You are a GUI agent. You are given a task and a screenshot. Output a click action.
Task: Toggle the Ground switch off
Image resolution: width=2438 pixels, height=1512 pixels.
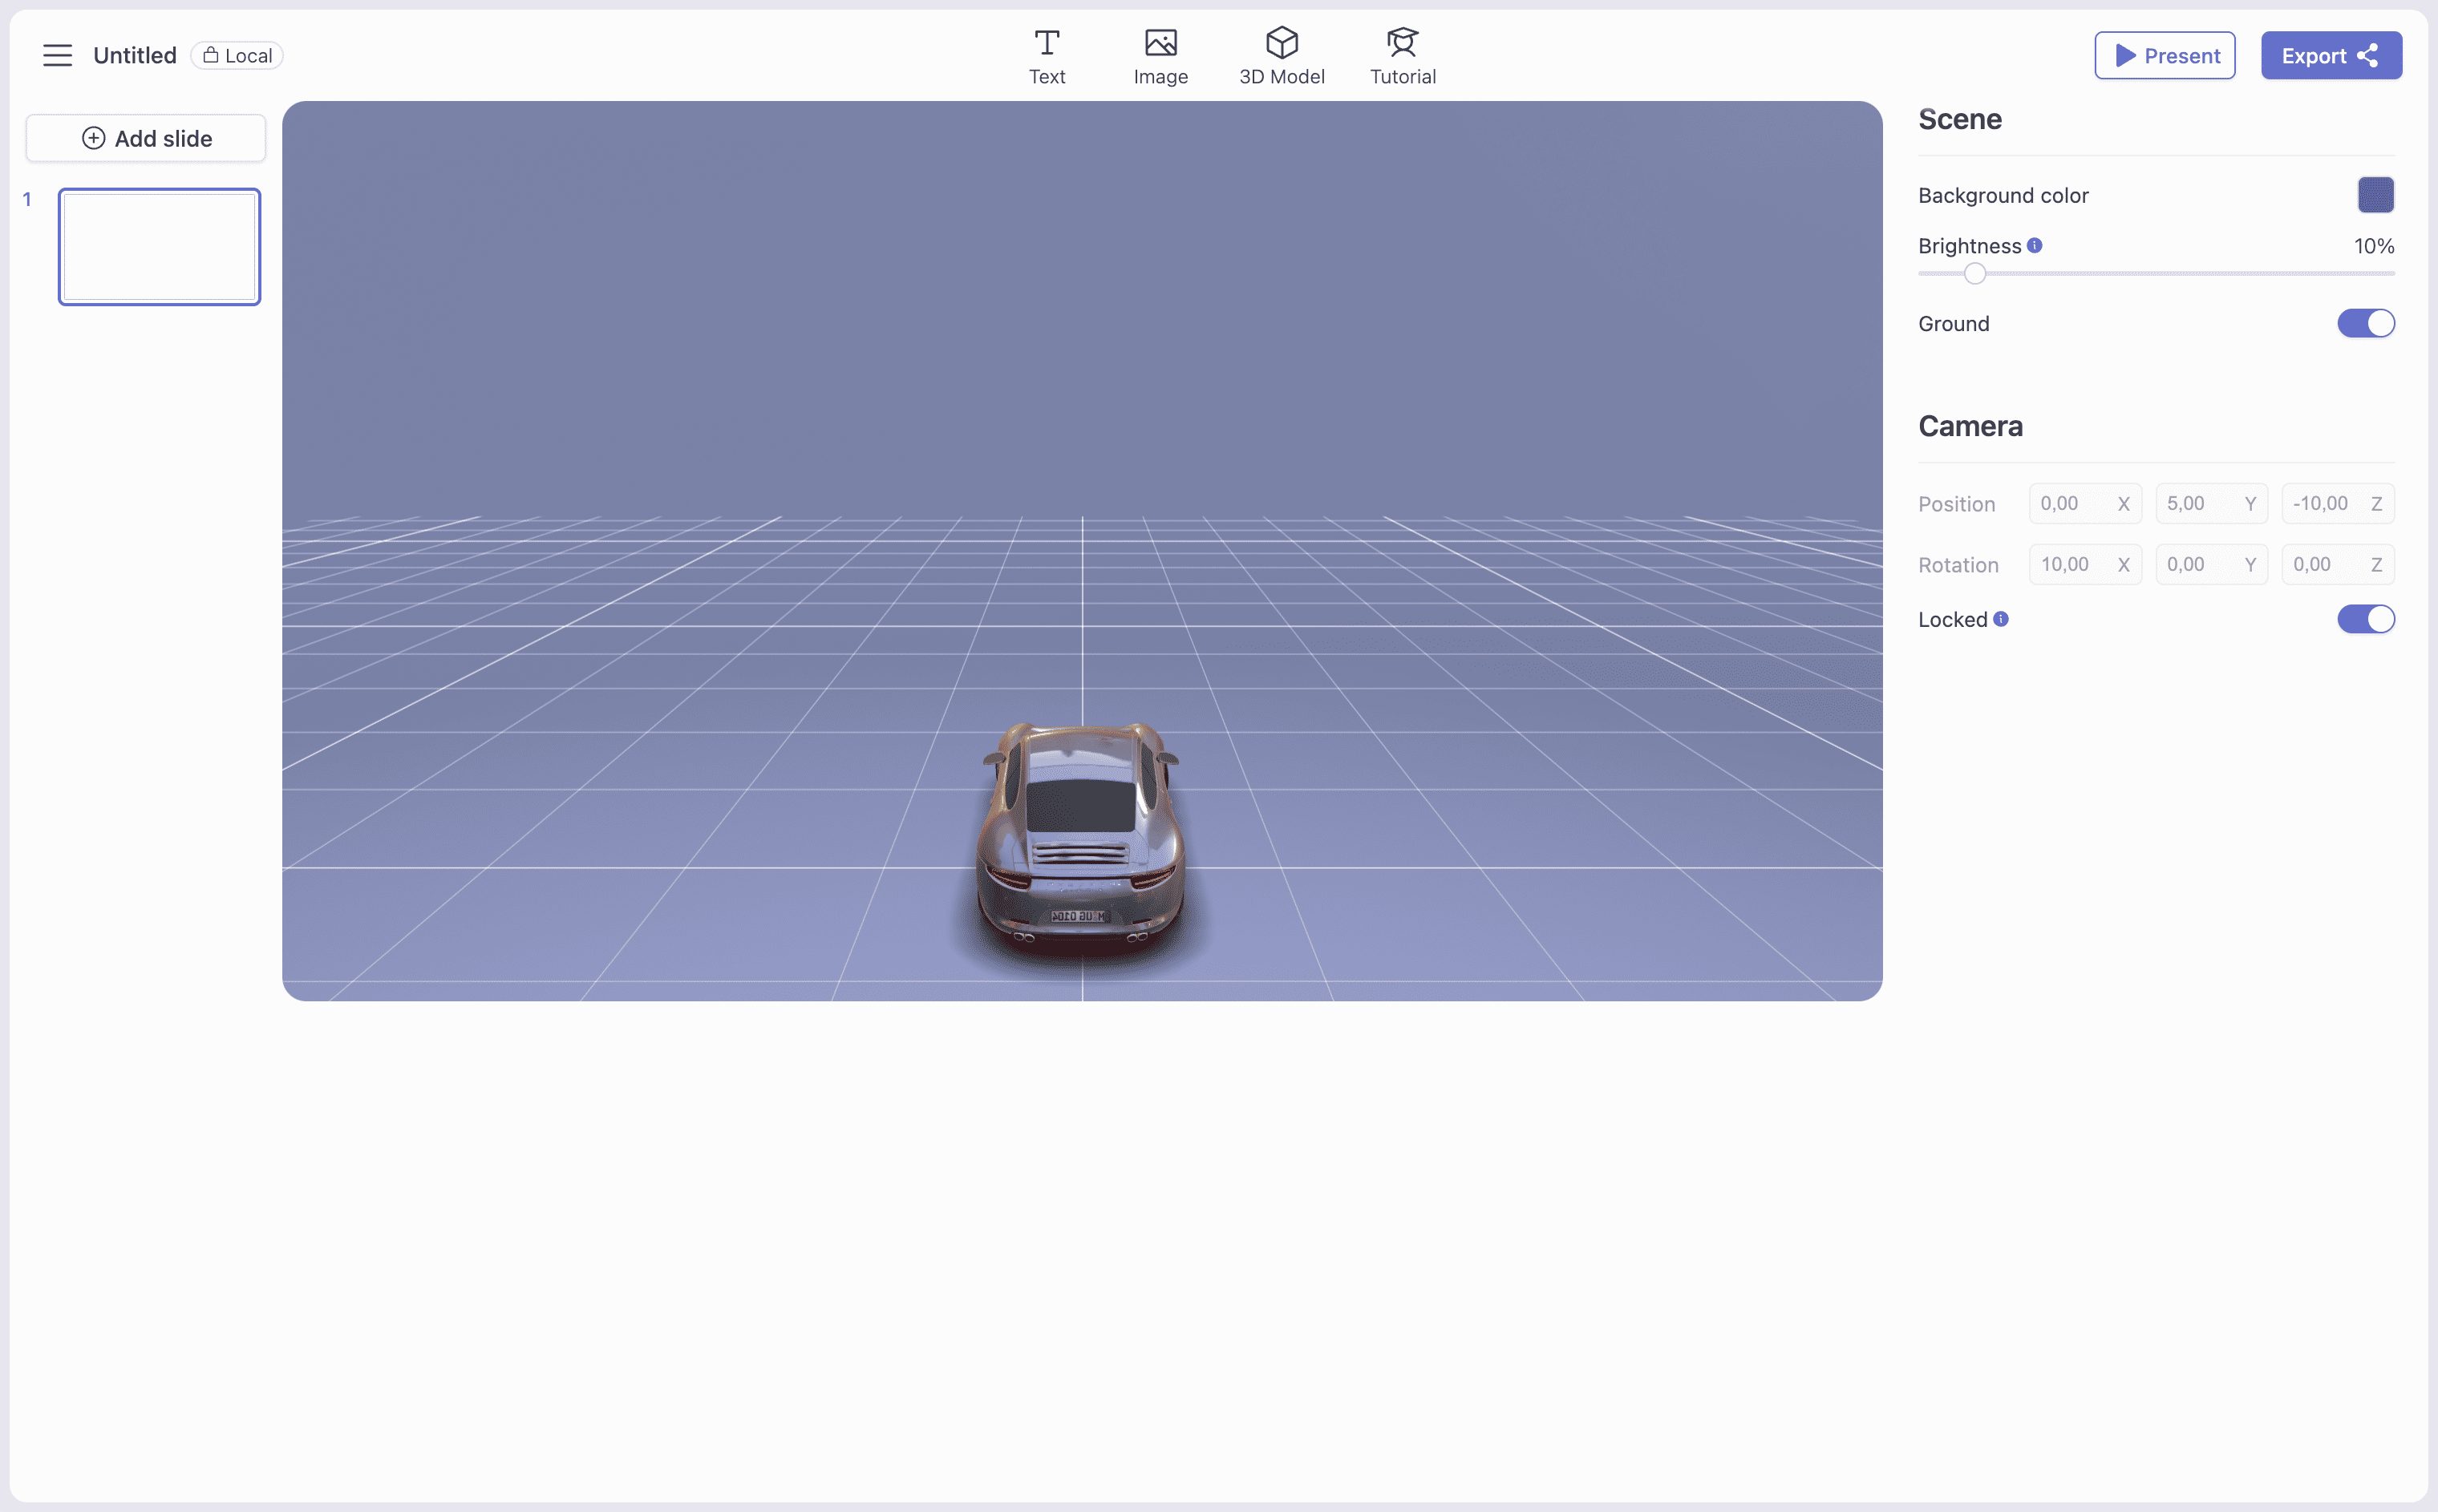[x=2365, y=323]
